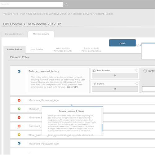Click the Best Practice help icon
Image resolution: width=155 pixels, height=155 pixels.
137,70
